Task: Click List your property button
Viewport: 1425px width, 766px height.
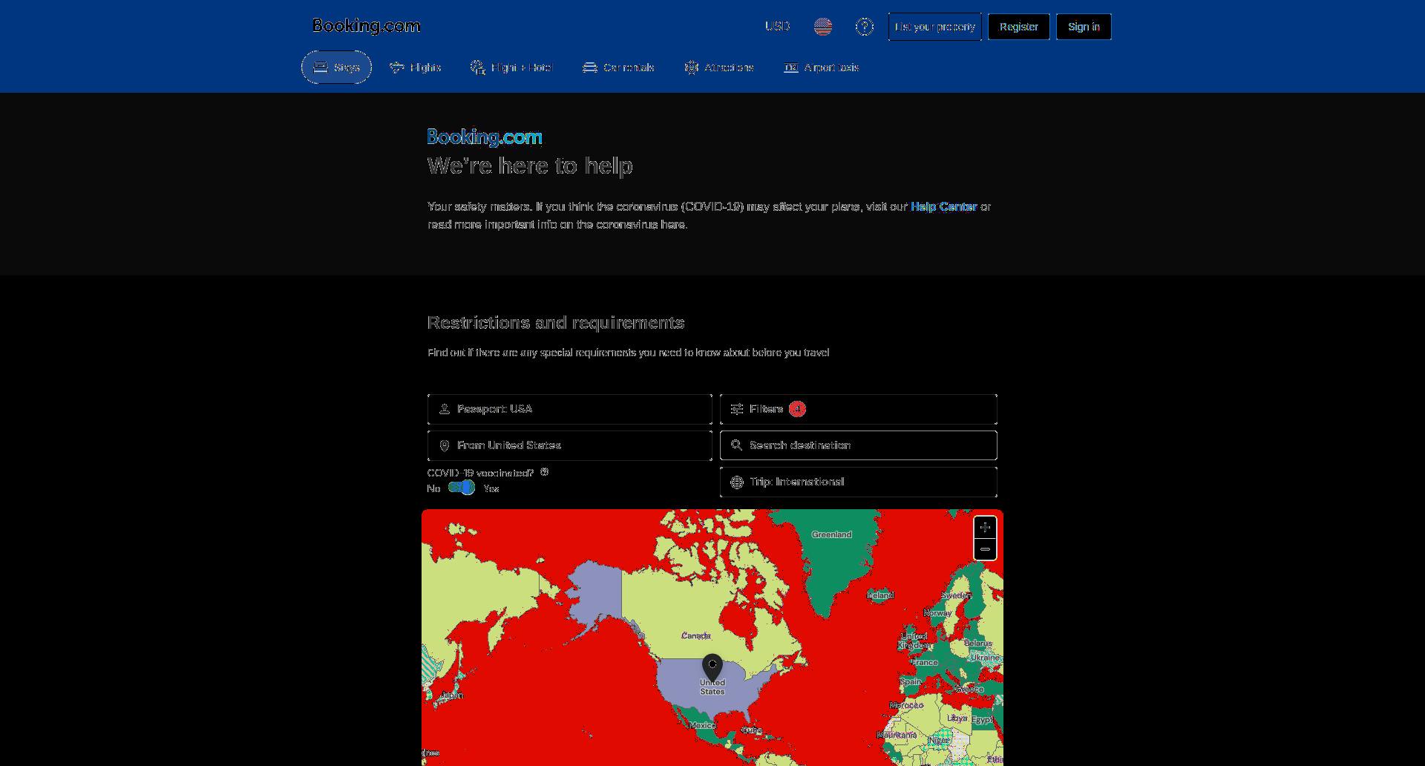Action: click(x=934, y=27)
